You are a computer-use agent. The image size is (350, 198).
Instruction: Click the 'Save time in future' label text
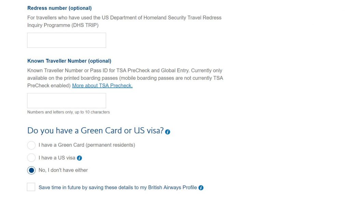(118, 187)
